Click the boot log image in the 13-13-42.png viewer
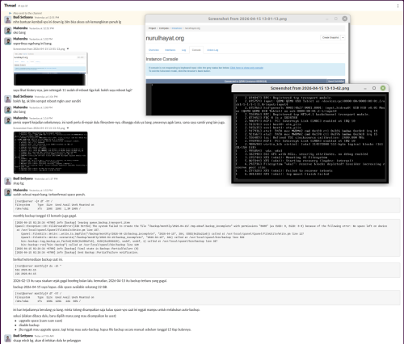 (310, 137)
